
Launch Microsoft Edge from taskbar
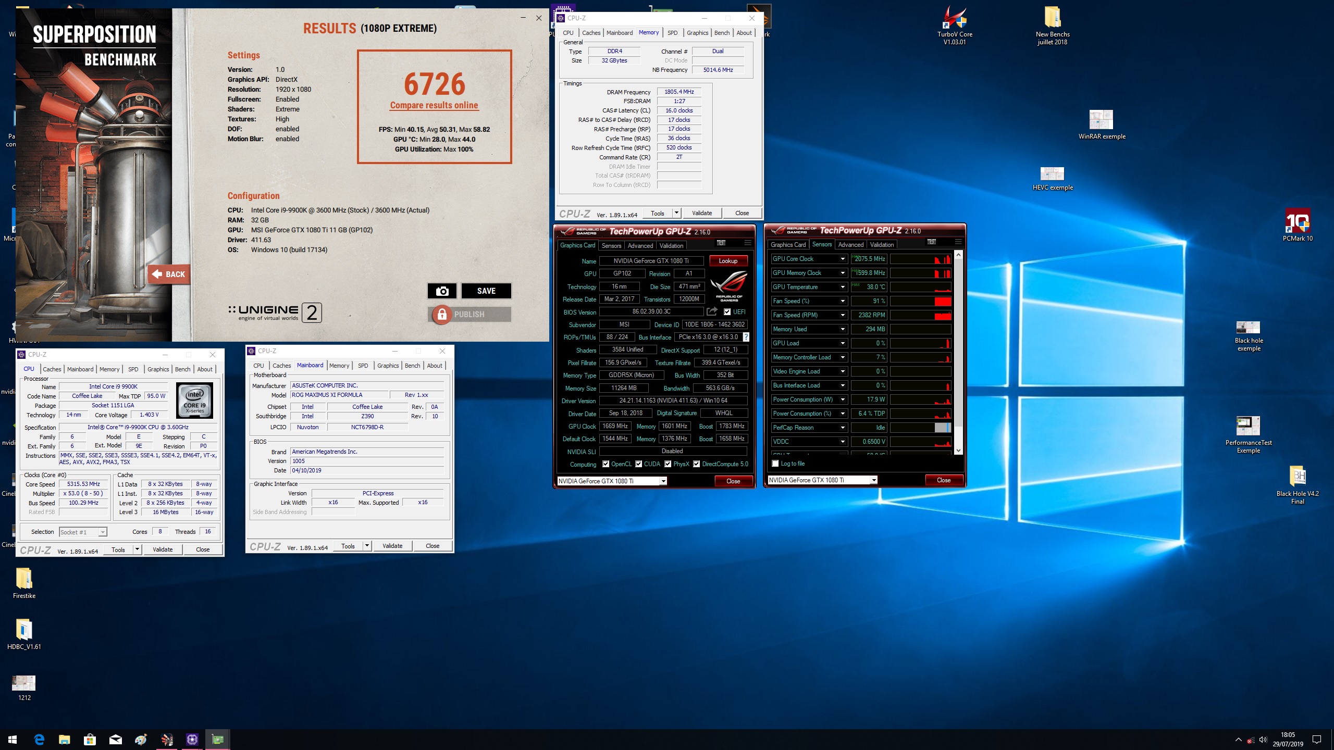coord(39,739)
